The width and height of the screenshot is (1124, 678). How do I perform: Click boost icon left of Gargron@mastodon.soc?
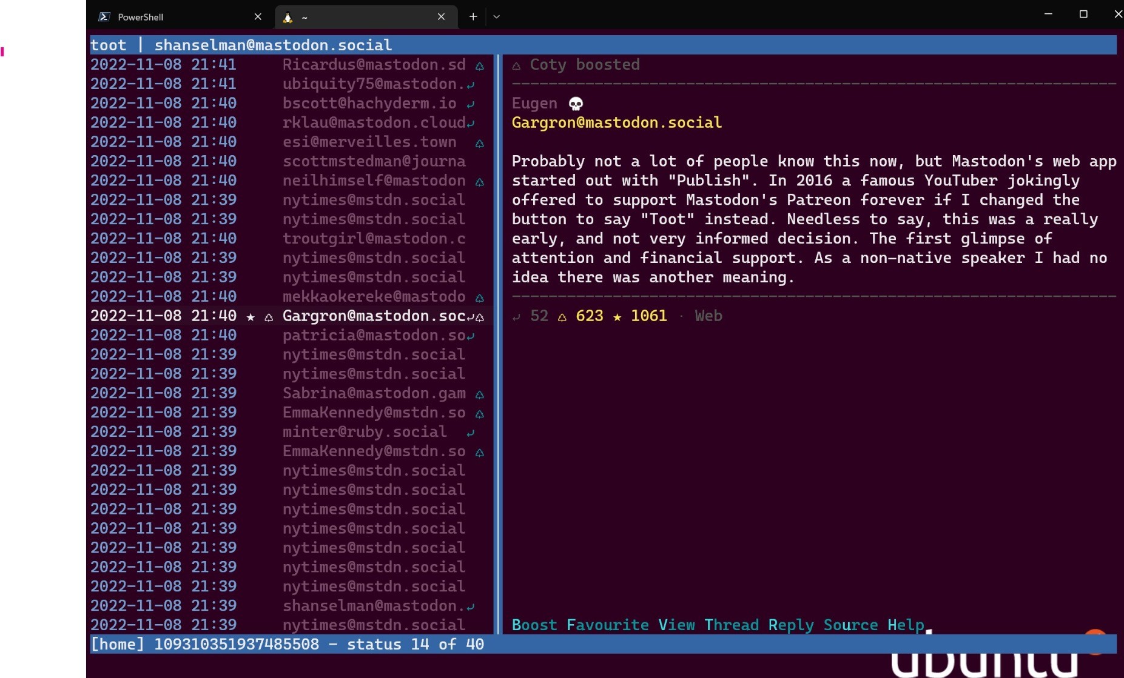pos(269,317)
